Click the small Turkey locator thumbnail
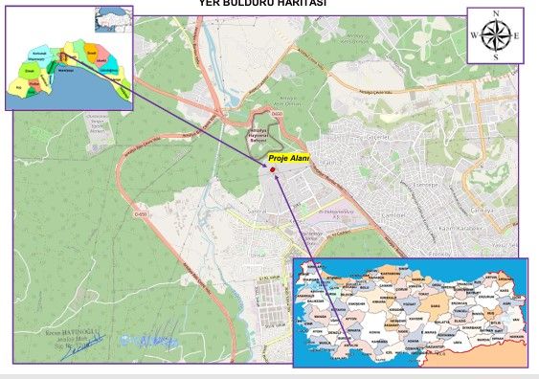The image size is (539, 379). [113, 20]
